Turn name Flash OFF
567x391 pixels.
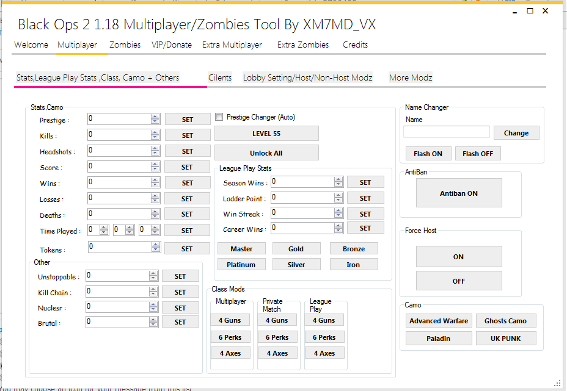click(478, 154)
